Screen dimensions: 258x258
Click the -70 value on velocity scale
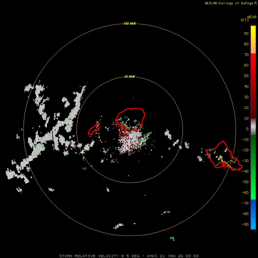[245, 203]
